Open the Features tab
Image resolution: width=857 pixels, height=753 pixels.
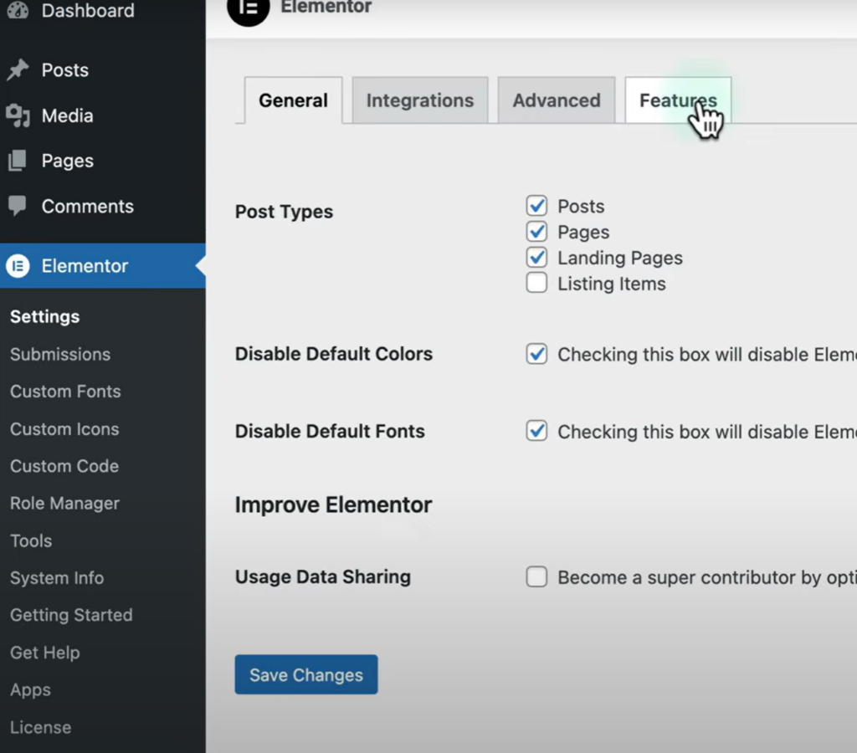[678, 100]
